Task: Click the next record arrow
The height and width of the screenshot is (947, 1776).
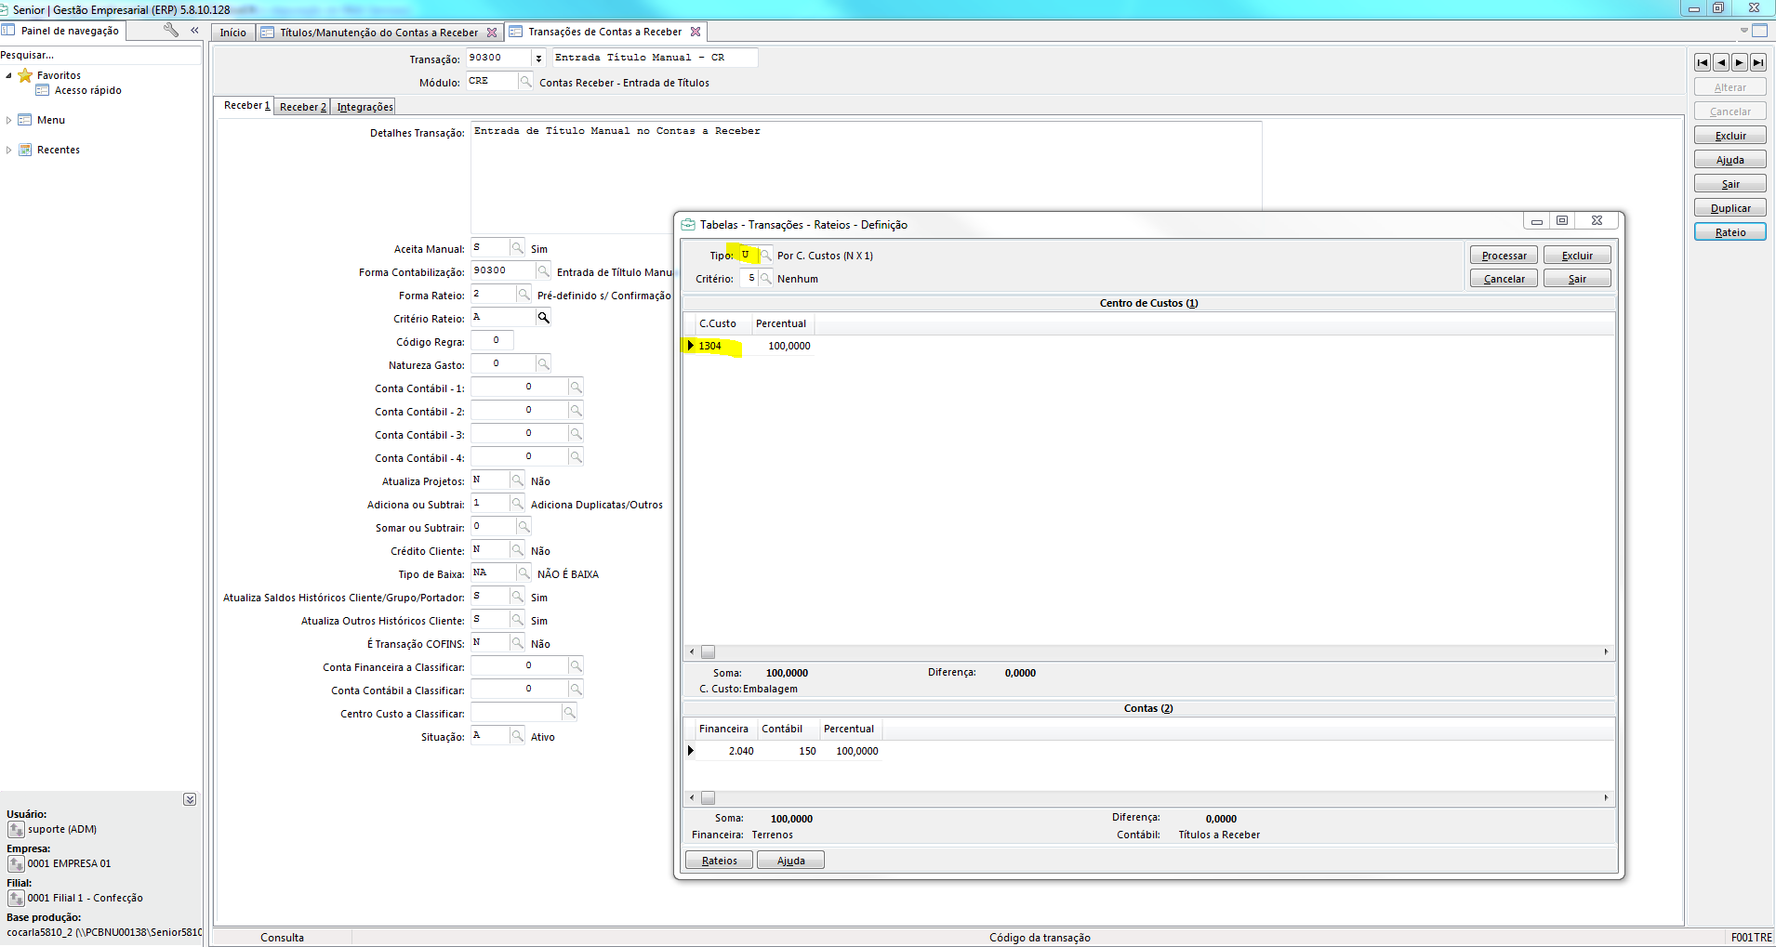Action: click(1739, 62)
